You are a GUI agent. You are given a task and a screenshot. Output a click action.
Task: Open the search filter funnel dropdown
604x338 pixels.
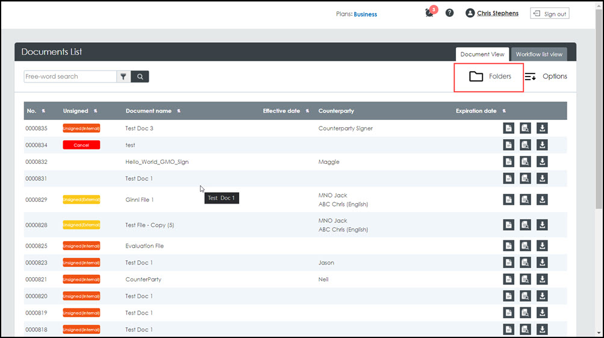point(123,77)
